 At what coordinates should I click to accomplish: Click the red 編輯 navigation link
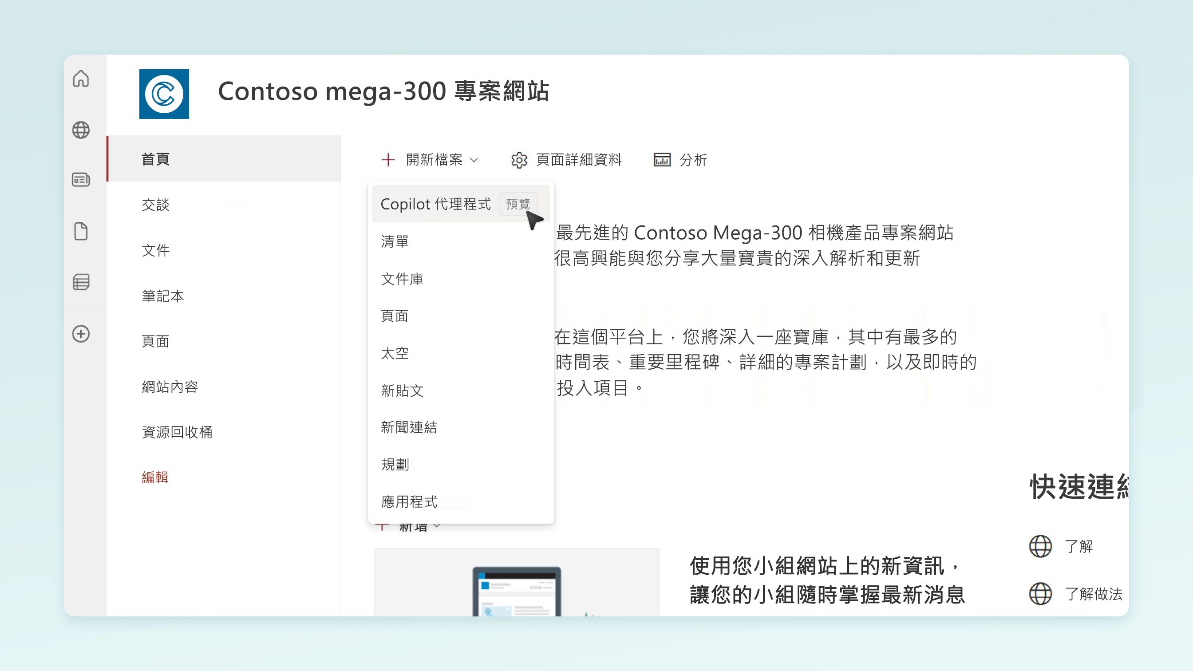coord(155,477)
